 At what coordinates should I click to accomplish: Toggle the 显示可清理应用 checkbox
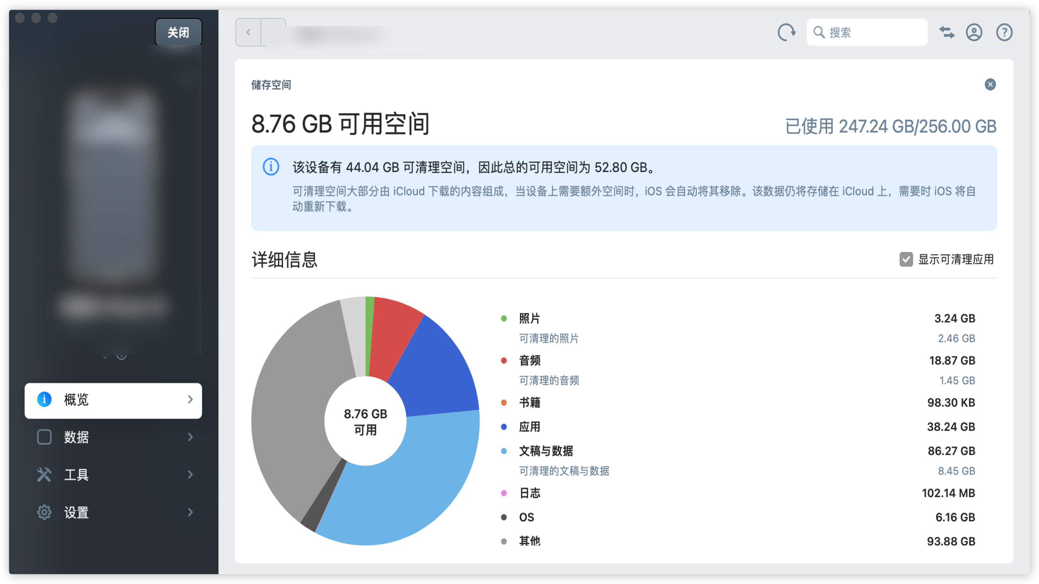[906, 260]
